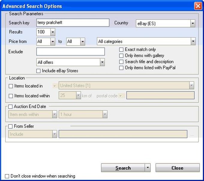Check Only items listed with PayPal
204x181 pixels.
pos(121,68)
